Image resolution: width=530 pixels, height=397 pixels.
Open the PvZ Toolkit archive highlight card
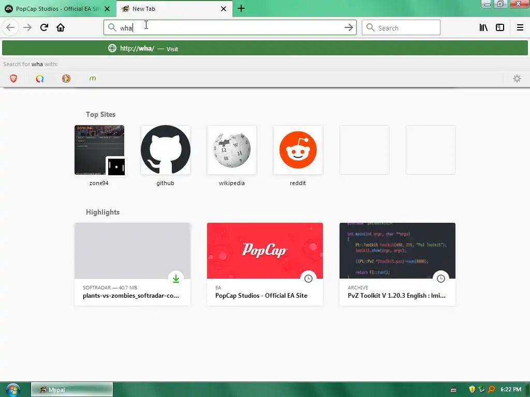(x=397, y=264)
